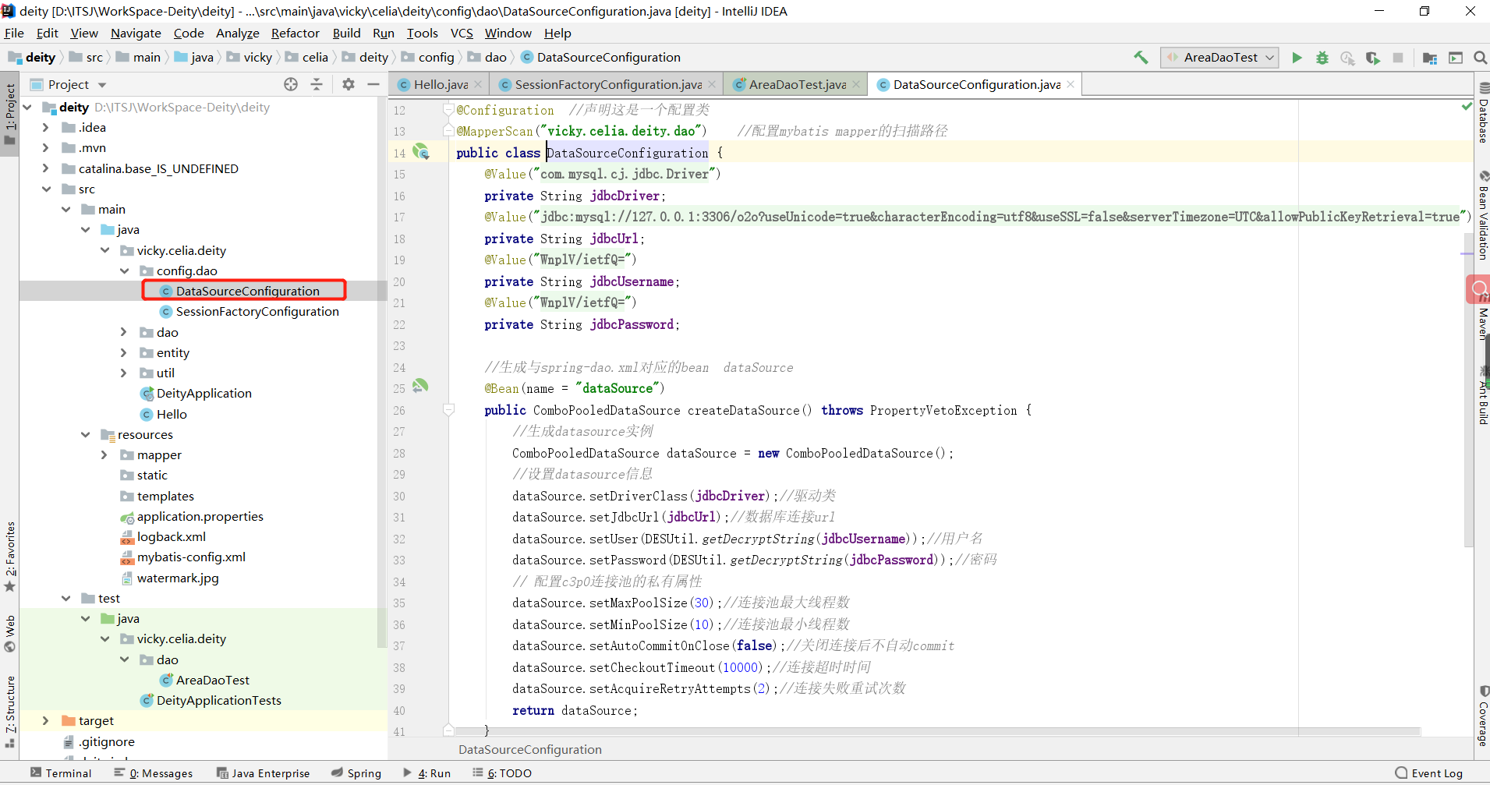
Task: Hide the Project panel minus icon
Action: (x=373, y=84)
